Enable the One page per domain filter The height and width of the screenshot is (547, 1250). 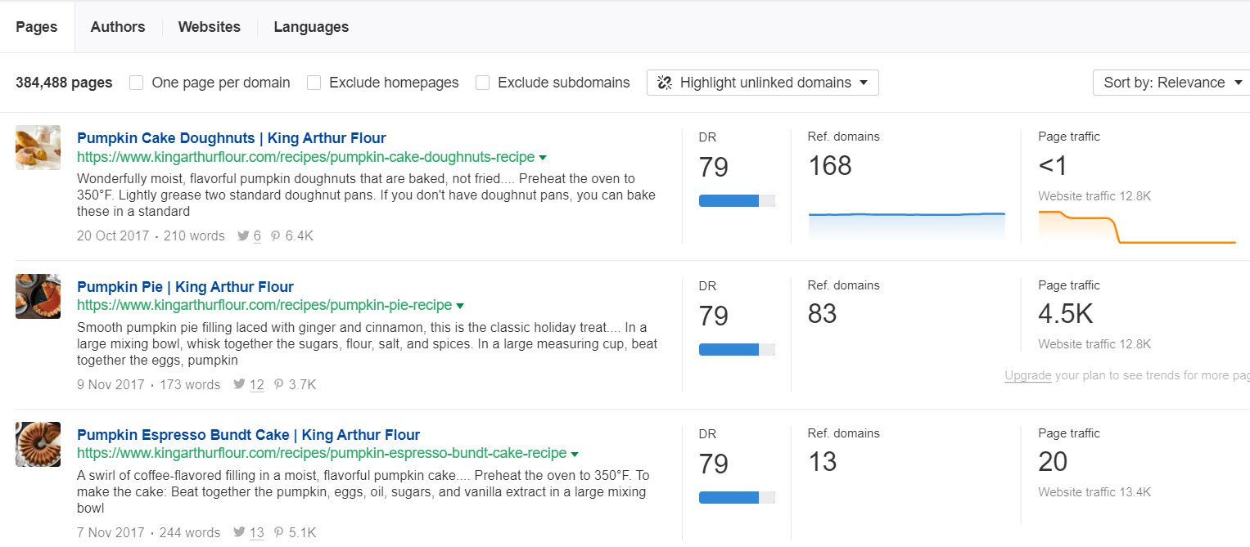click(135, 82)
